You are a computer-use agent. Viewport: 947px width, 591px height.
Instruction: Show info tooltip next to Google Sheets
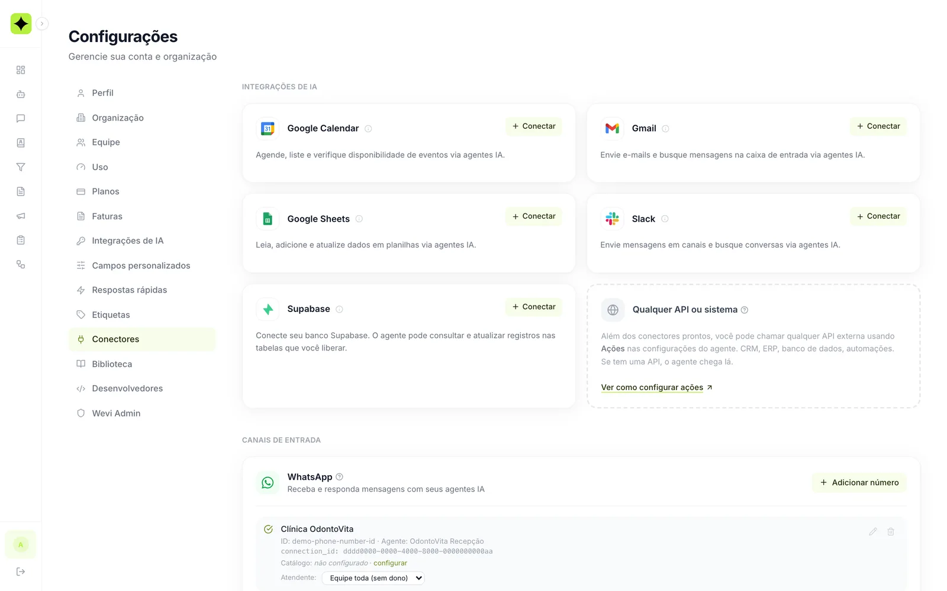359,219
